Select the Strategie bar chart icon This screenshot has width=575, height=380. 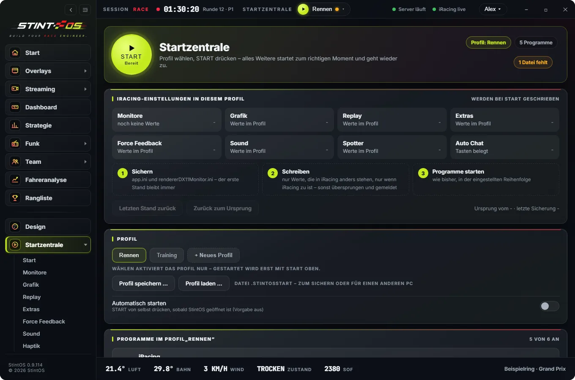click(x=15, y=125)
